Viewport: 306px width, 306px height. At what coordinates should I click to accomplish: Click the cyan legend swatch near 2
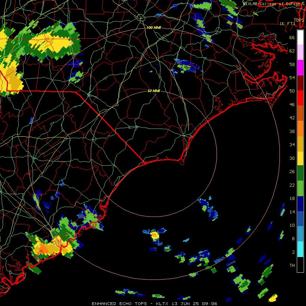coord(300,249)
